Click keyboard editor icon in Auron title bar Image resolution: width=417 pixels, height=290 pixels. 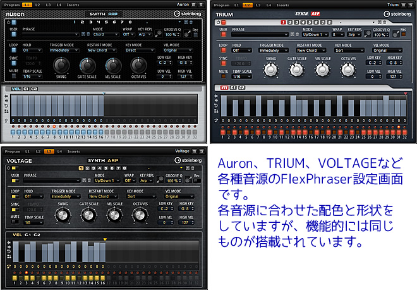[194, 4]
